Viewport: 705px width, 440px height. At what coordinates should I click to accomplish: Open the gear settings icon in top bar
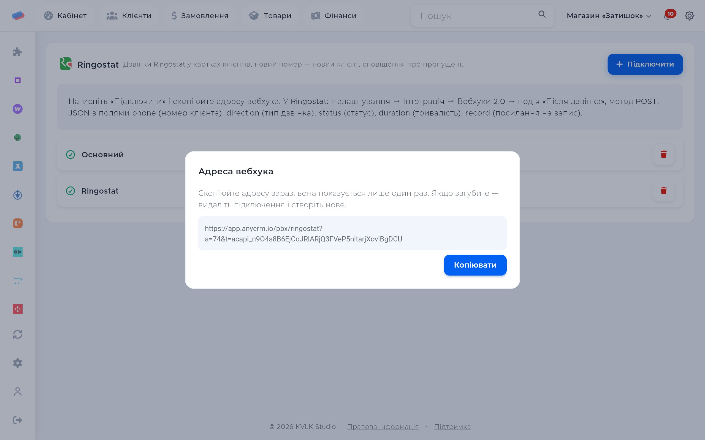[x=689, y=16]
